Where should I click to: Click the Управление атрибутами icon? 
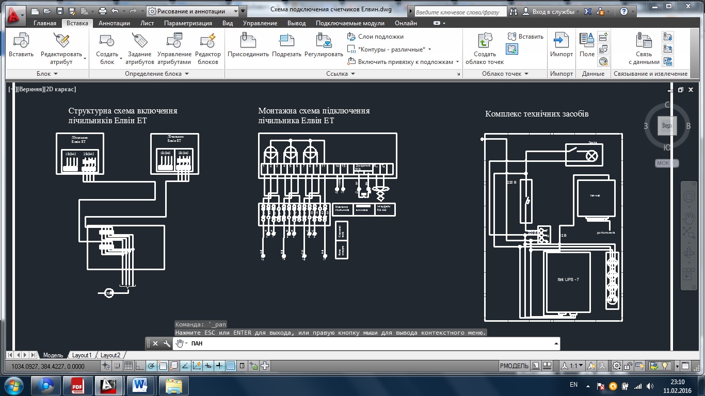(x=174, y=40)
